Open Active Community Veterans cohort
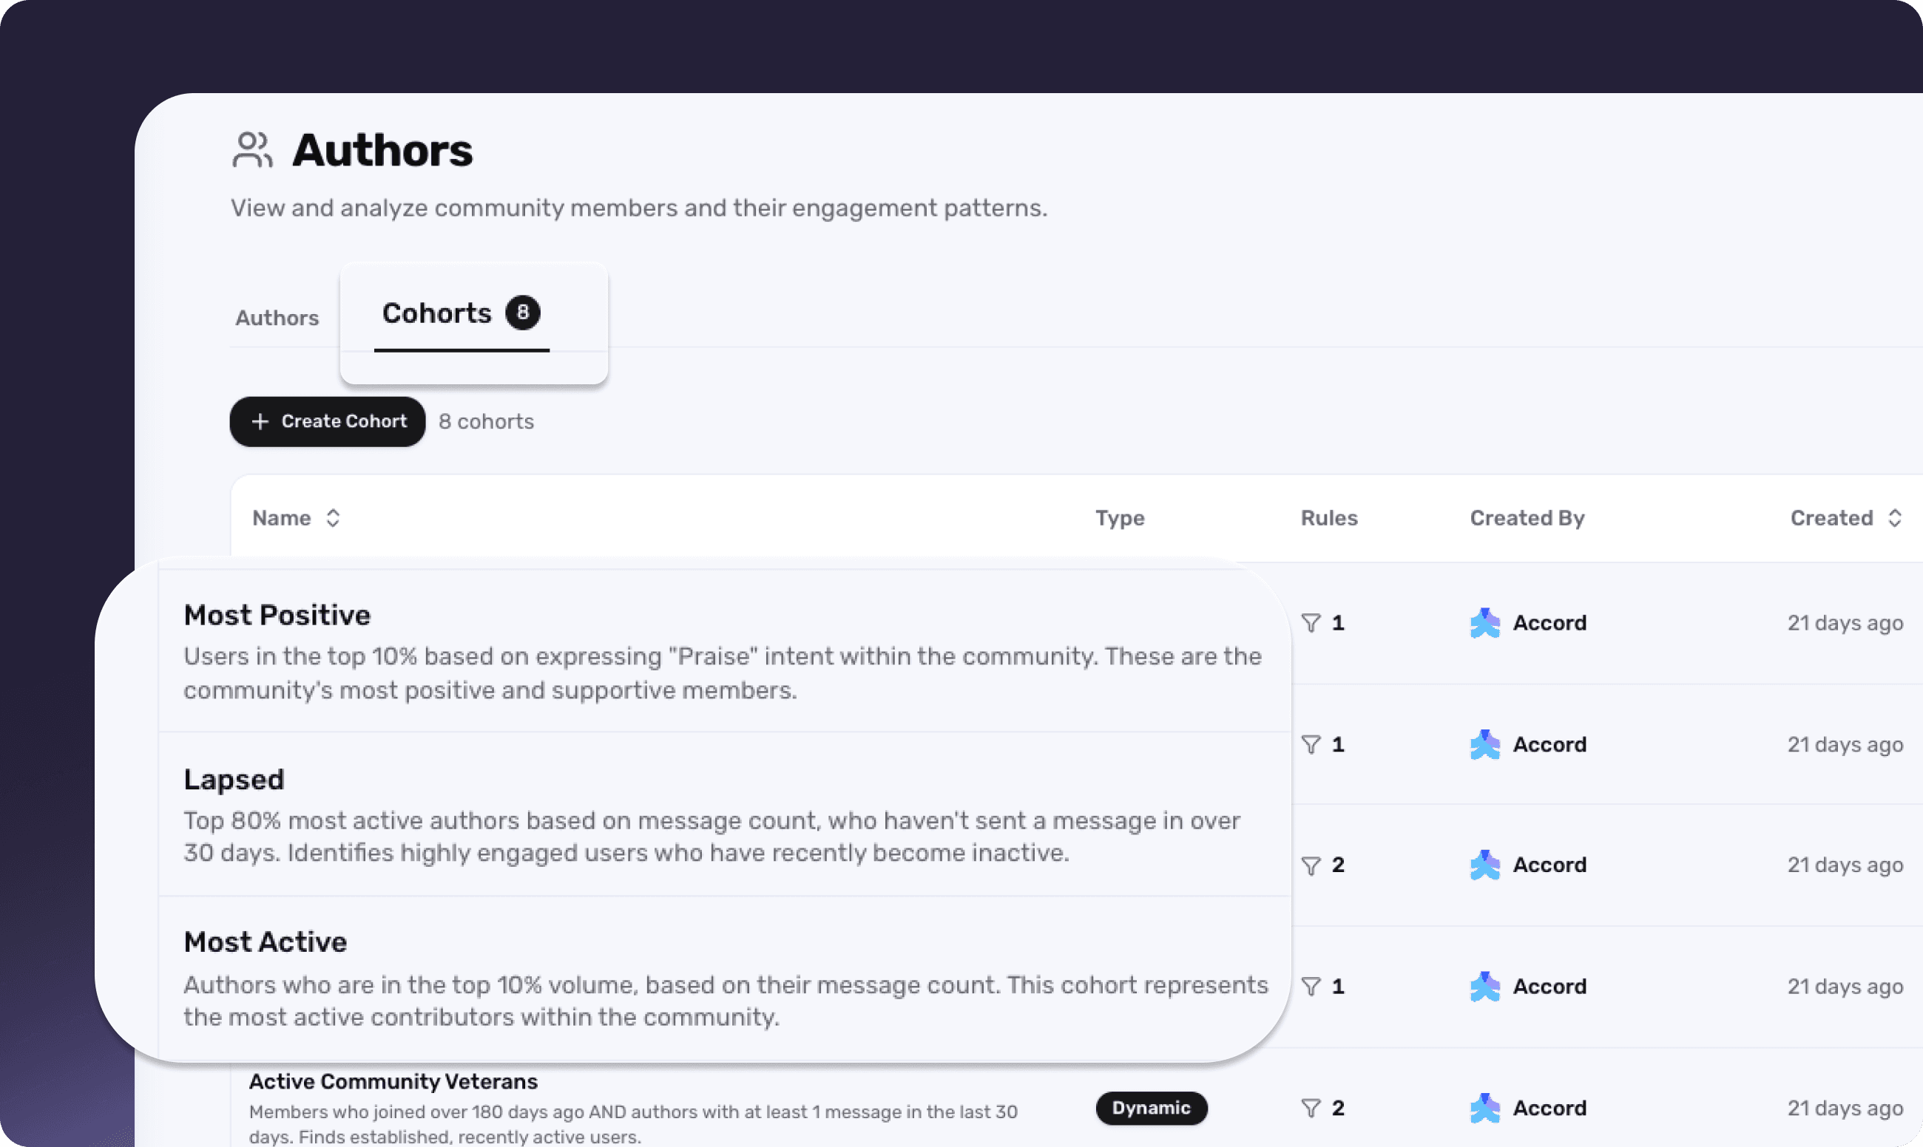 tap(393, 1081)
